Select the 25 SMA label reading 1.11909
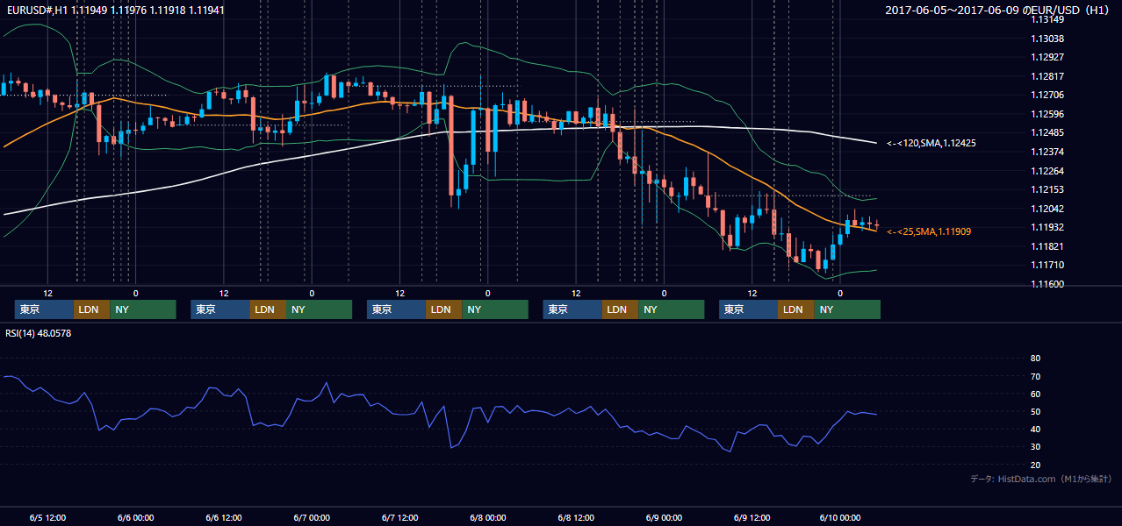The height and width of the screenshot is (526, 1122). pos(929,231)
